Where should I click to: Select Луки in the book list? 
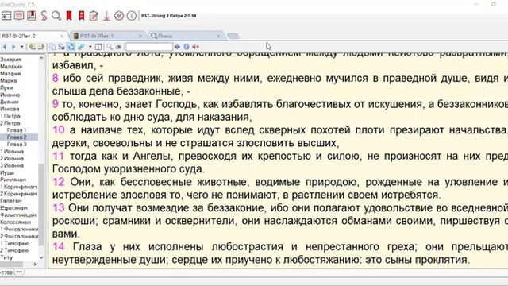6,88
